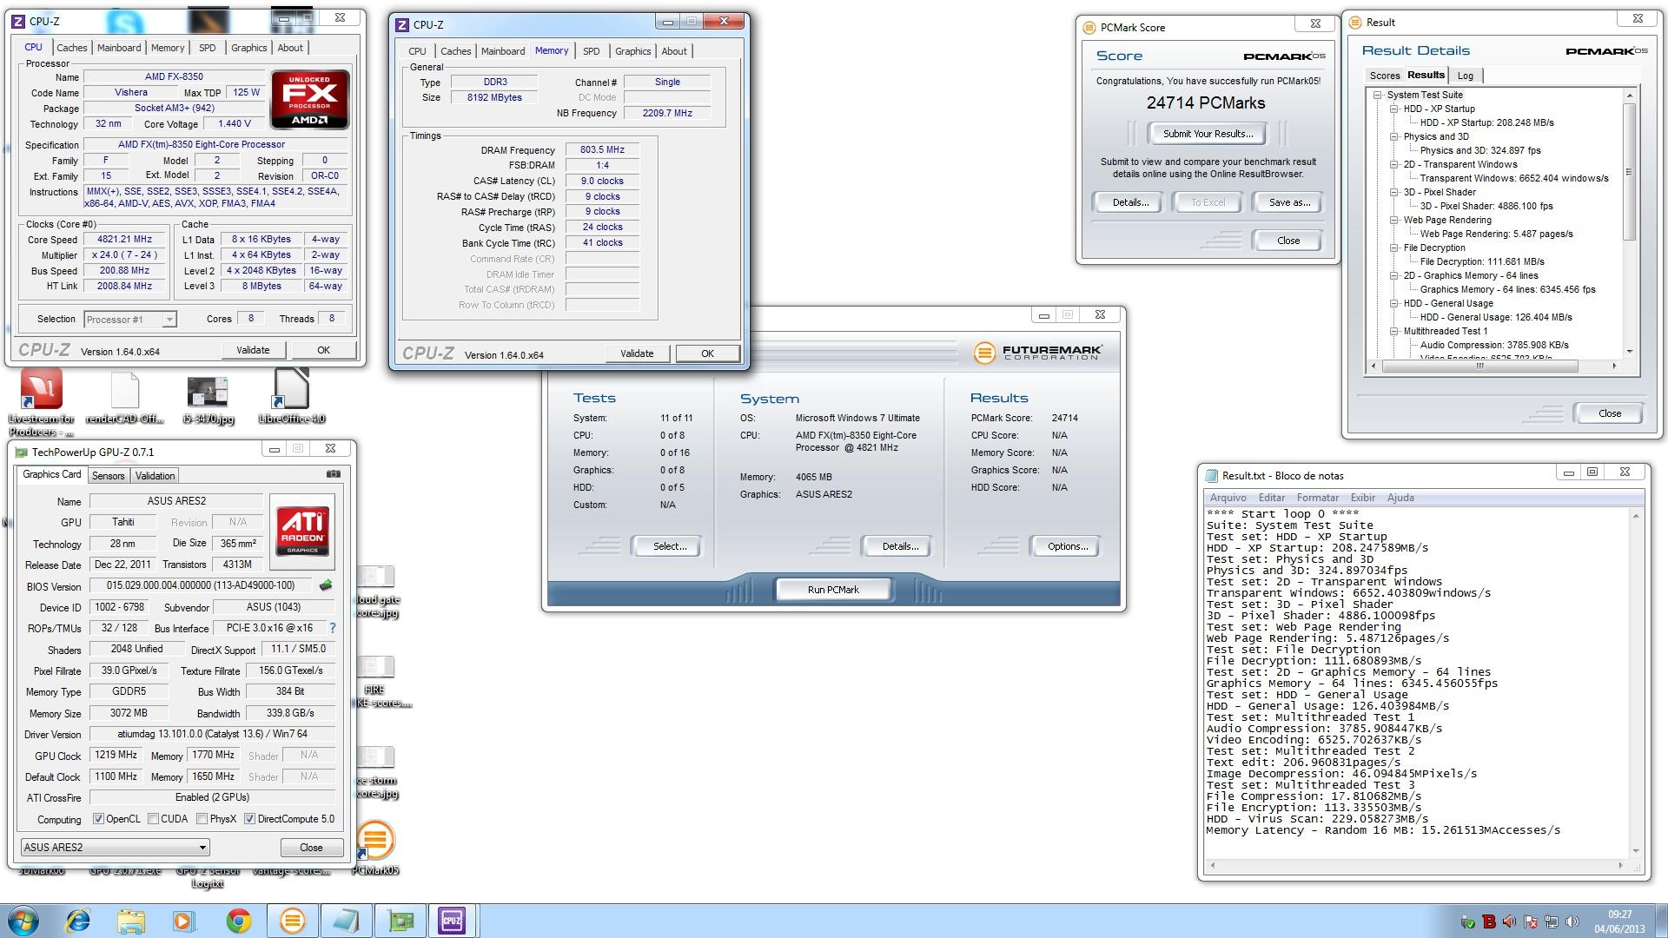The height and width of the screenshot is (938, 1668).
Task: Click Save as... in PCMark Score
Action: 1289,202
